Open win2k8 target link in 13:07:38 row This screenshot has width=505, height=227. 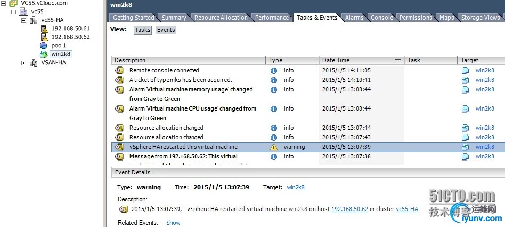[485, 156]
